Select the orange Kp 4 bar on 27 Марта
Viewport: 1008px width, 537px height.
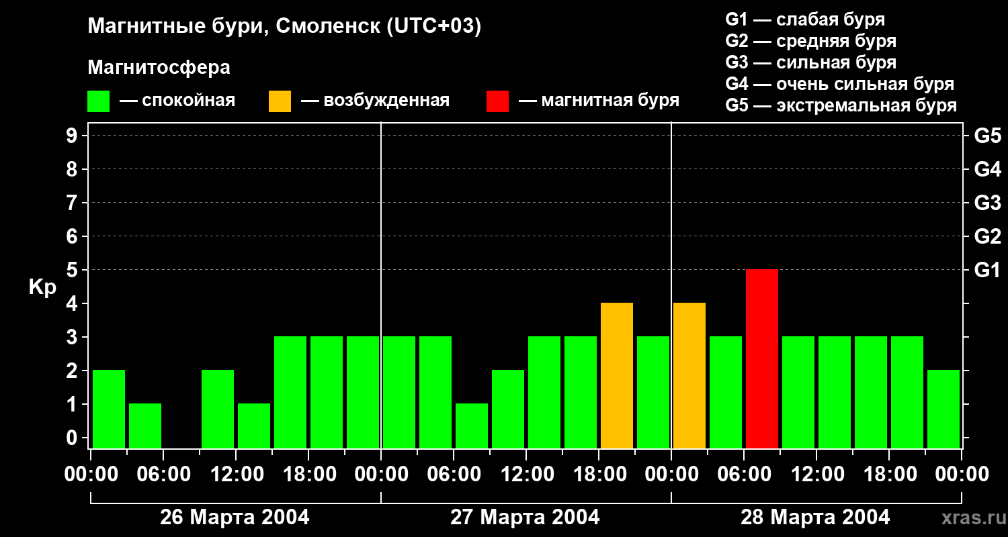pos(617,375)
